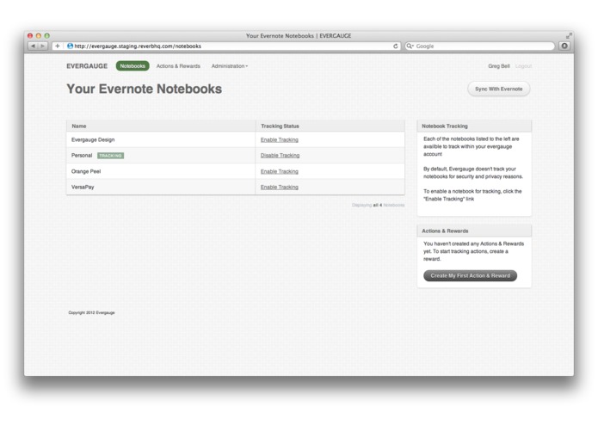The image size is (598, 425).
Task: Zoom the window with green button
Action: pyautogui.click(x=47, y=35)
